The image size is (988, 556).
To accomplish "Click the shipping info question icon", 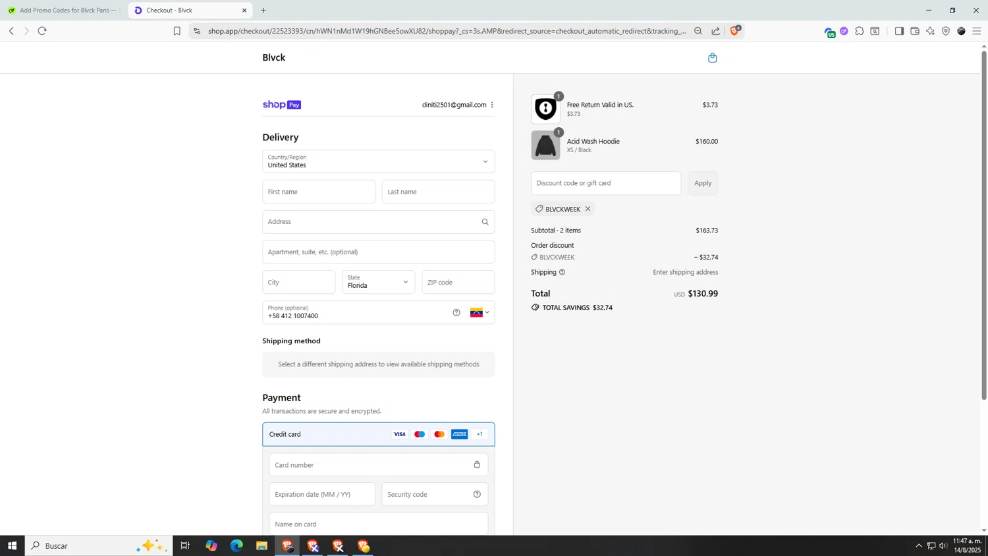I will 562,272.
